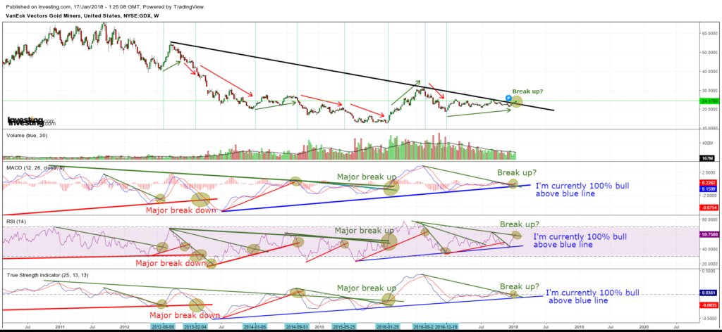Select the blue 0.1509 MACD value tag

(x=708, y=189)
